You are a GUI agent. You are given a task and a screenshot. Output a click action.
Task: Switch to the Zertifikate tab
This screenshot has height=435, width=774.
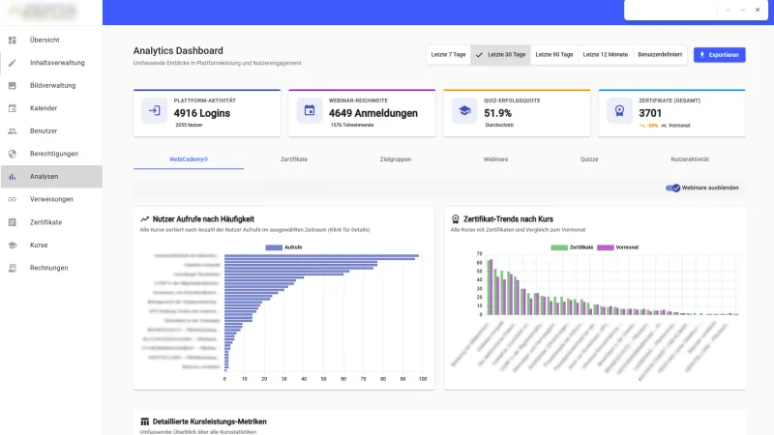(294, 159)
